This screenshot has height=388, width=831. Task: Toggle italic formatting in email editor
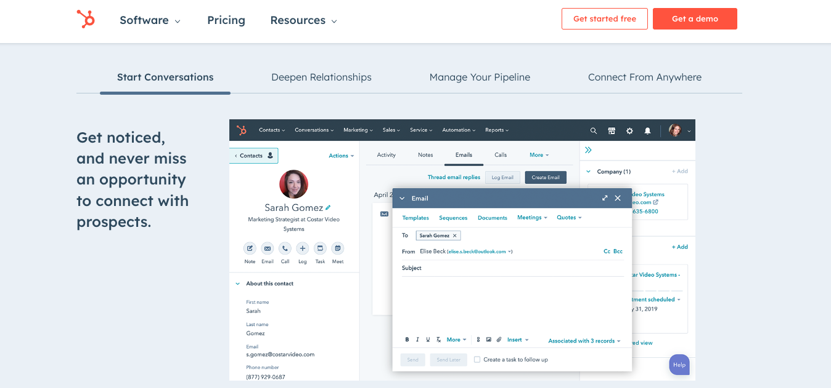click(x=417, y=340)
